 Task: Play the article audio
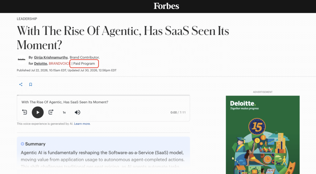(38, 113)
